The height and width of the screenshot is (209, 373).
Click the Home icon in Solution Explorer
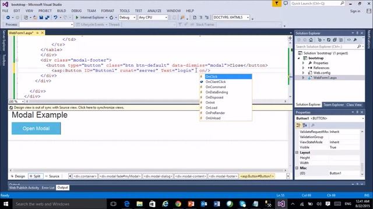point(311,40)
